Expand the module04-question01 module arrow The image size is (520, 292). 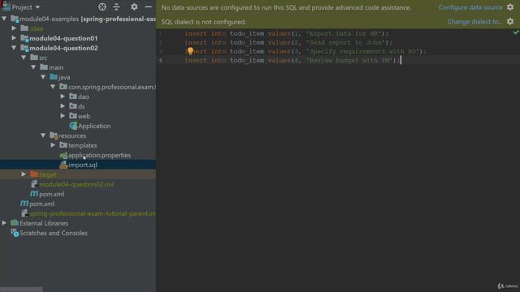tap(14, 38)
